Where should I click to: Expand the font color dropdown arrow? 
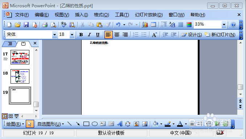186,124
